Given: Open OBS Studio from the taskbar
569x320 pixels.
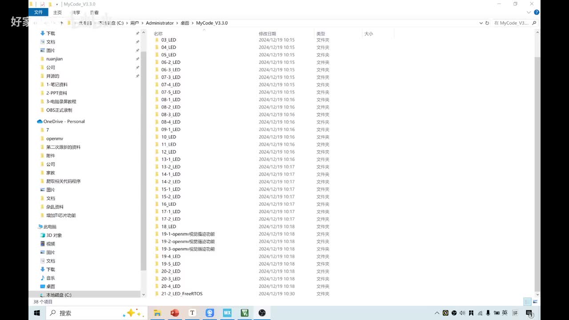Looking at the screenshot, I should (x=262, y=313).
